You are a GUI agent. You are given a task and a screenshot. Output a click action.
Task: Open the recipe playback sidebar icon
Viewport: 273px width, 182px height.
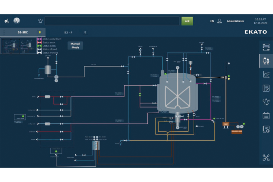(x=266, y=129)
